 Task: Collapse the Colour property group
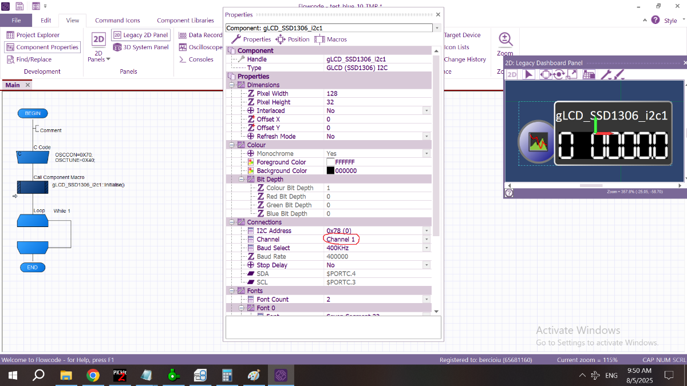point(232,145)
